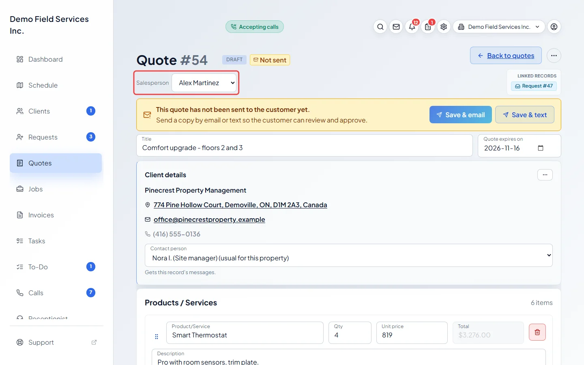The width and height of the screenshot is (584, 365).
Task: Open Client details more options menu
Action: 545,175
